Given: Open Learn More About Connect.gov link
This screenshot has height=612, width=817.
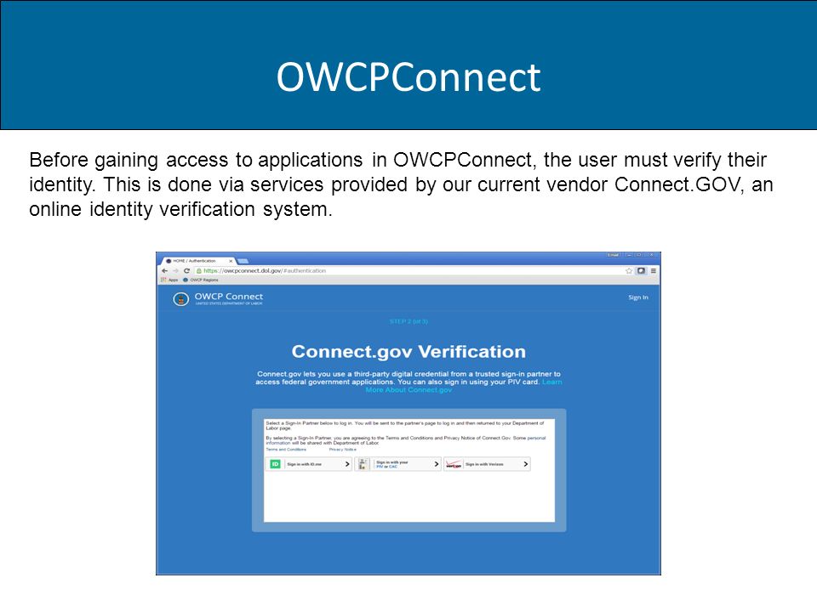Looking at the screenshot, I should pos(408,390).
